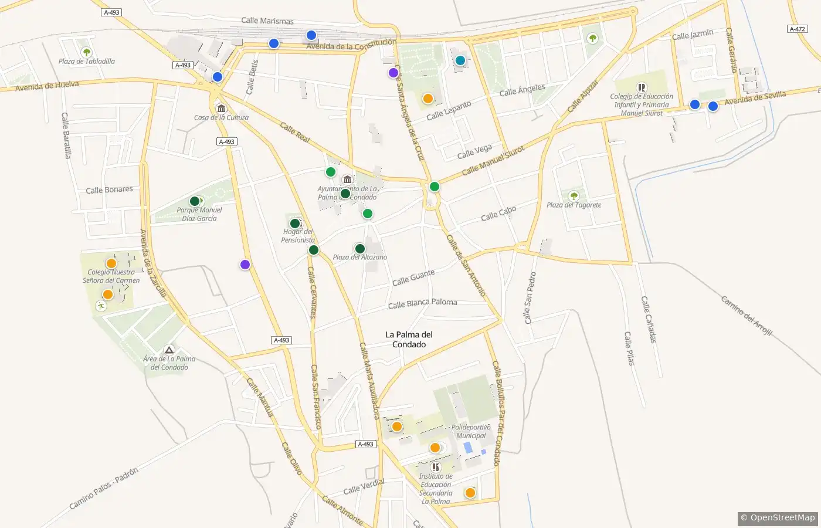The image size is (821, 528).
Task: Click the Plaza de Tabladilla park icon
Action: (x=87, y=52)
